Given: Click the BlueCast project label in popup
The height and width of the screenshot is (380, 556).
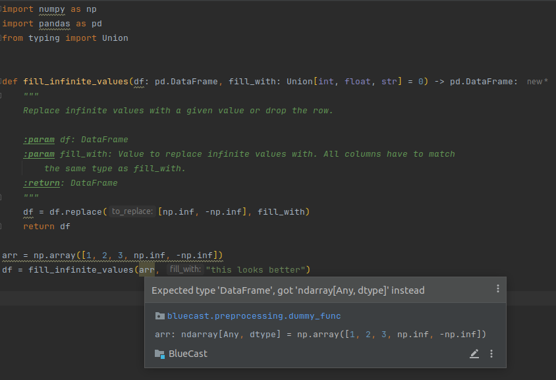Looking at the screenshot, I should coord(188,354).
